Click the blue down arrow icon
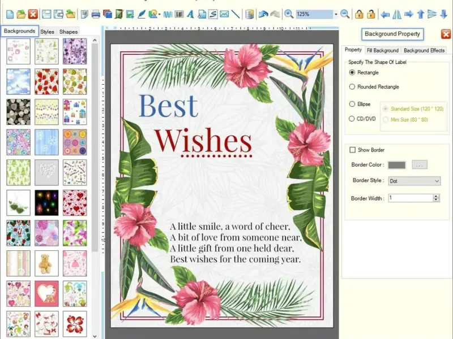The image size is (453, 339). pyautogui.click(x=444, y=14)
